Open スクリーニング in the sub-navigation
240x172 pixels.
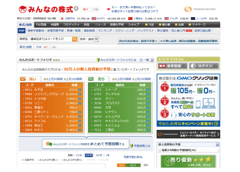coord(124,31)
